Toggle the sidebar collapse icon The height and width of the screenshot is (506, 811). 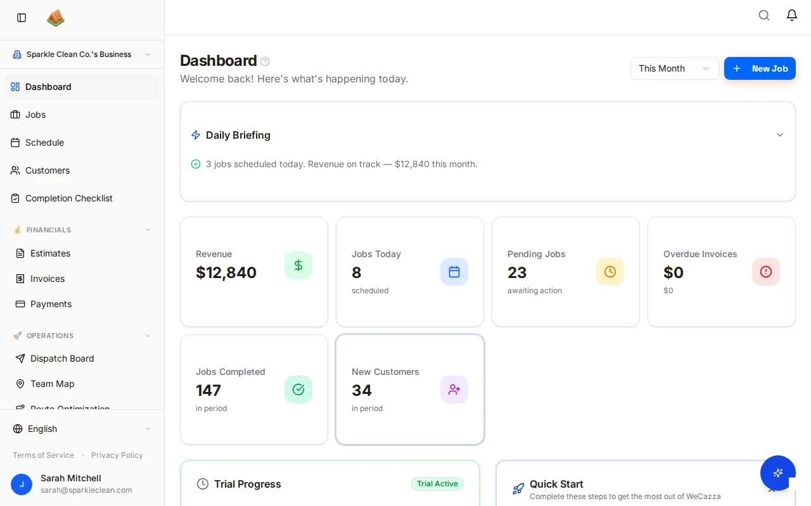[x=21, y=18]
